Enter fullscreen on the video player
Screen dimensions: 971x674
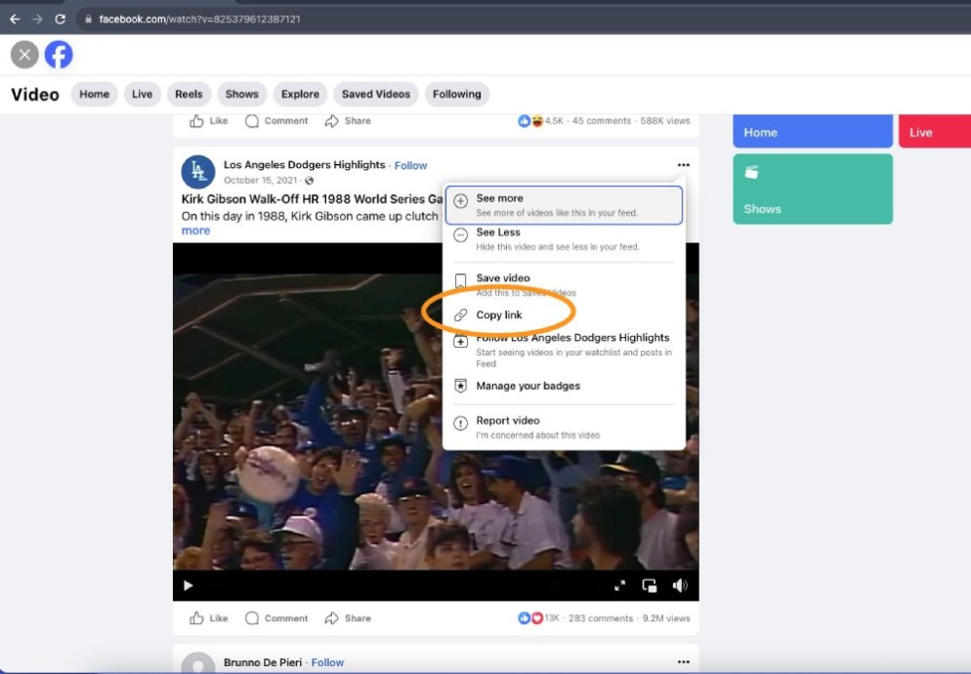619,584
